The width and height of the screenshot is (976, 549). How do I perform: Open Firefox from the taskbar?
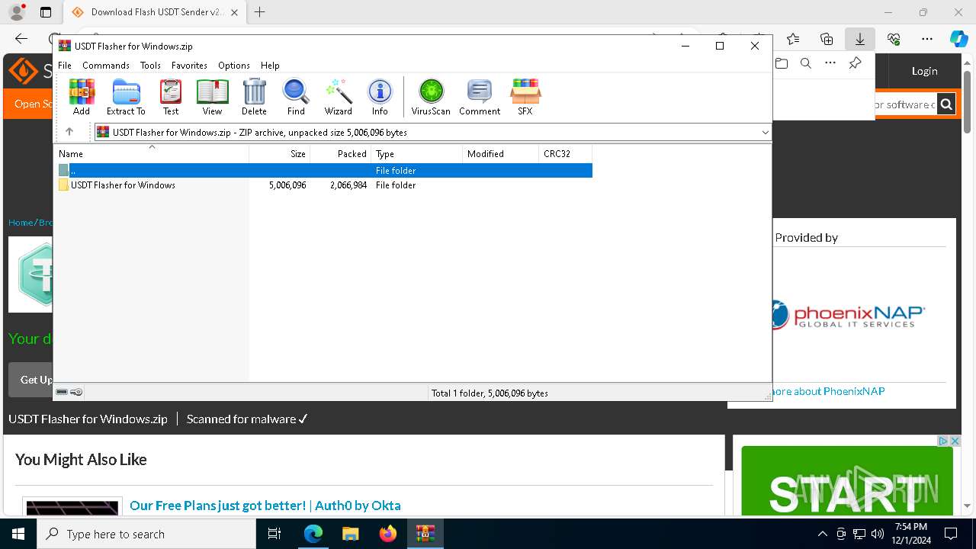[x=388, y=534]
